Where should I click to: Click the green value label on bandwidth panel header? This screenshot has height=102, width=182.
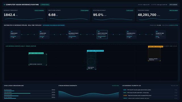[115, 86]
